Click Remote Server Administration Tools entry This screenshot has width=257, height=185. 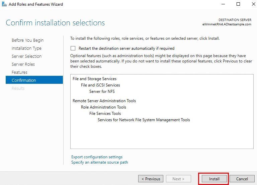[x=104, y=101]
